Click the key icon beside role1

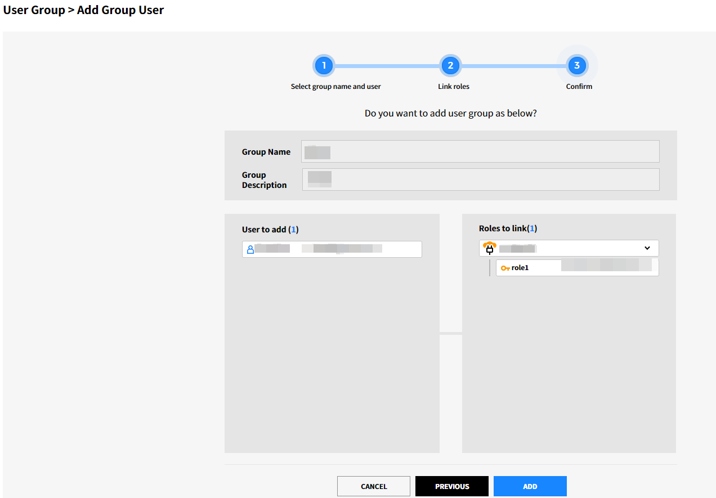click(505, 268)
